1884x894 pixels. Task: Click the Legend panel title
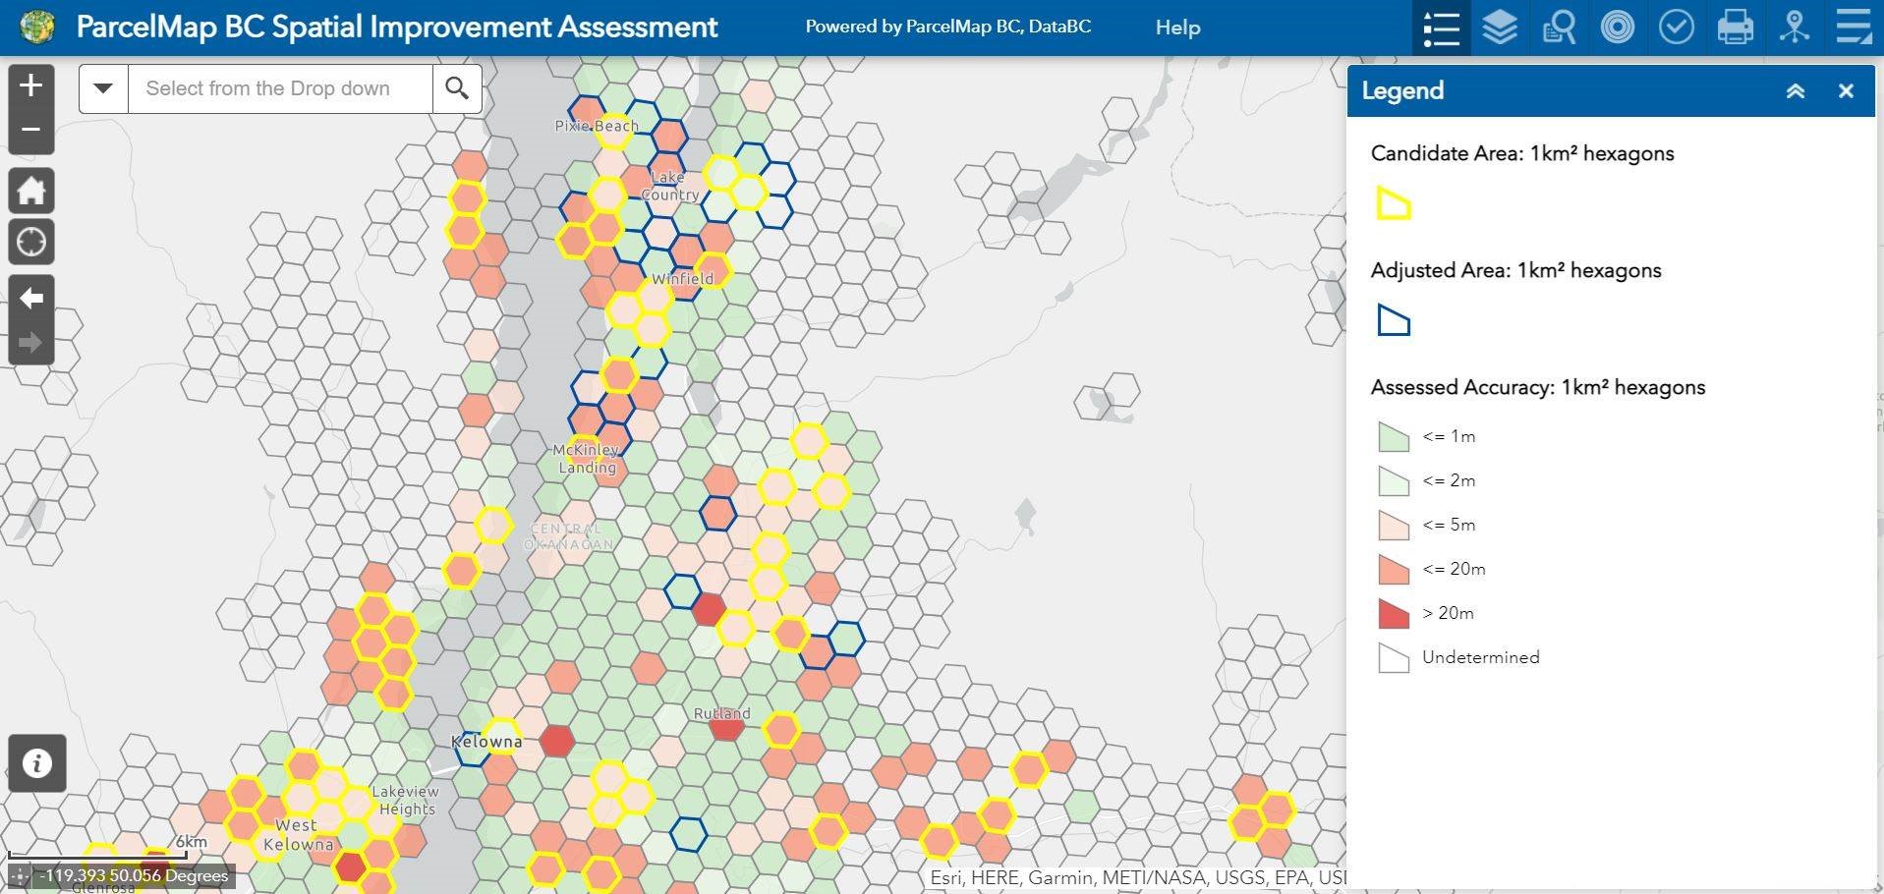tap(1402, 90)
